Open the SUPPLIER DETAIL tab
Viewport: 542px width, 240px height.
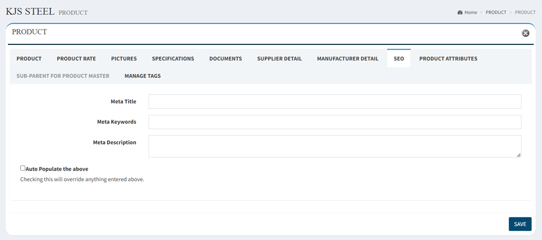[x=279, y=59]
